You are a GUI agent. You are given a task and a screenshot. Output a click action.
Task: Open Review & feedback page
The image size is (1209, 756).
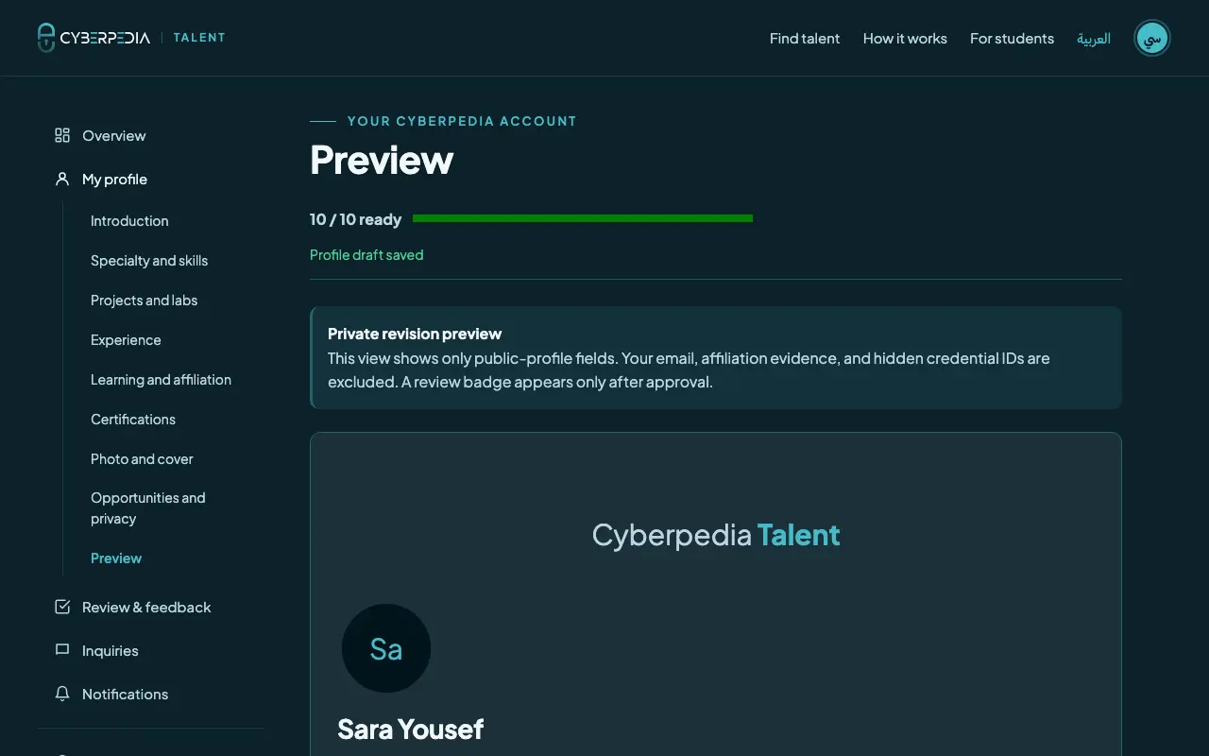(x=146, y=608)
